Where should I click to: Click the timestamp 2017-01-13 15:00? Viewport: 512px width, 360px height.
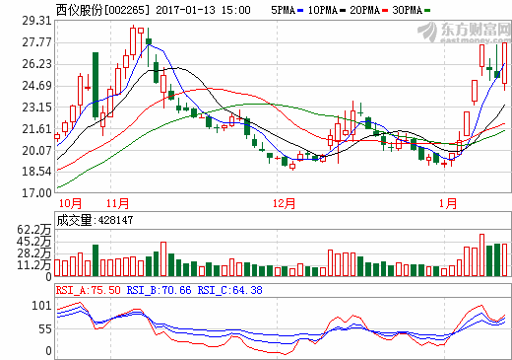point(203,10)
